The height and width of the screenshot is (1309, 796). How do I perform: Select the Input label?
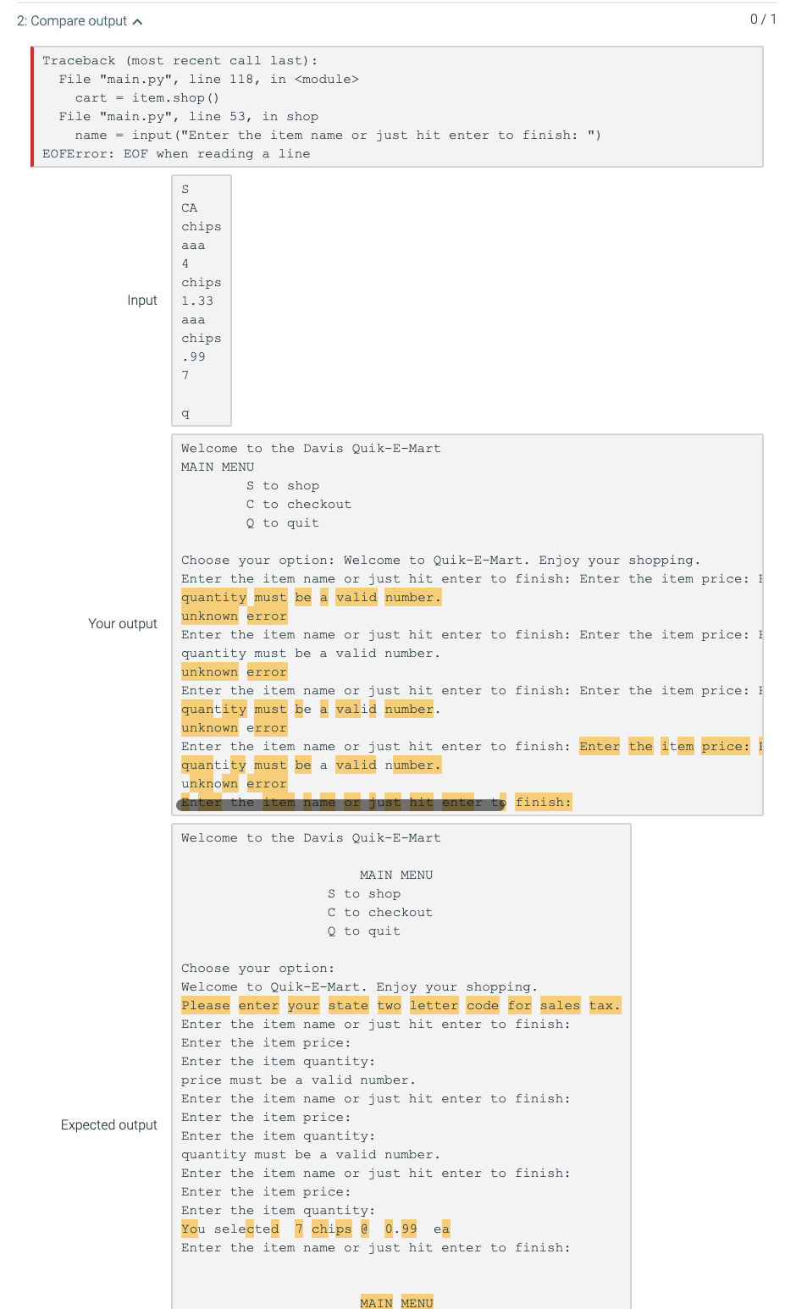pyautogui.click(x=143, y=300)
